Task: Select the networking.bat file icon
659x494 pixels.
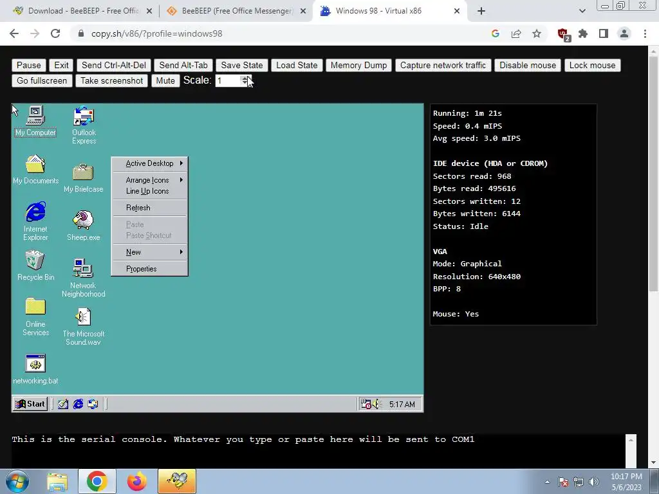Action: click(35, 370)
